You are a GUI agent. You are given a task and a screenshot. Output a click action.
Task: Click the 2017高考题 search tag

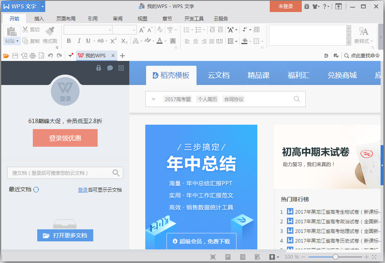(178, 99)
